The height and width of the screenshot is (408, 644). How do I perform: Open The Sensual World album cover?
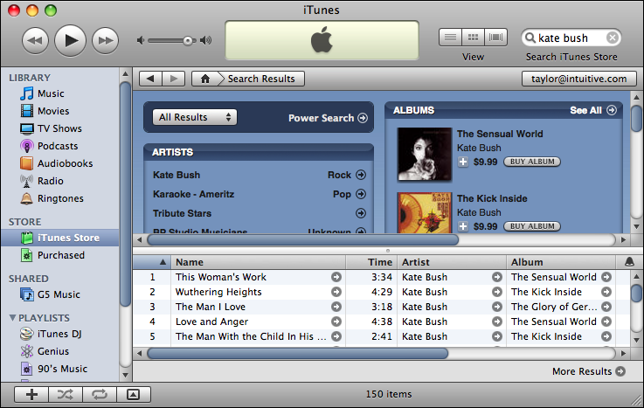(425, 155)
